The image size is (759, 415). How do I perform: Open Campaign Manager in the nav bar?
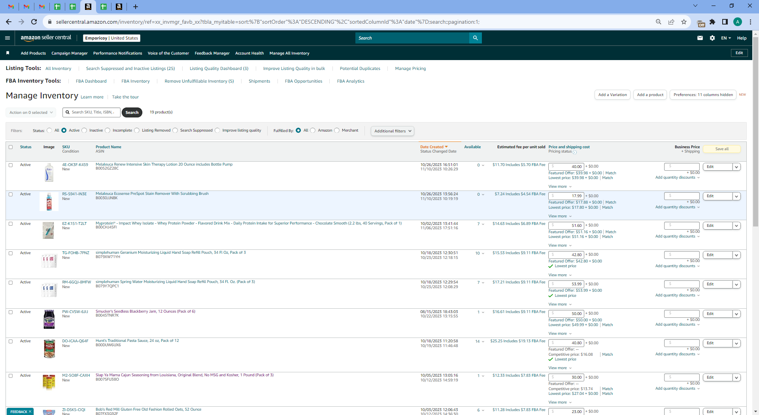(x=70, y=53)
